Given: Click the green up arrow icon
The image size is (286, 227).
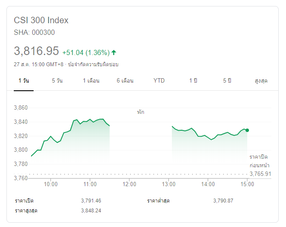Looking at the screenshot, I should [114, 52].
